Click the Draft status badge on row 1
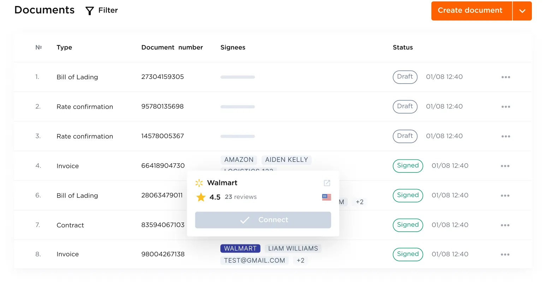 click(405, 77)
